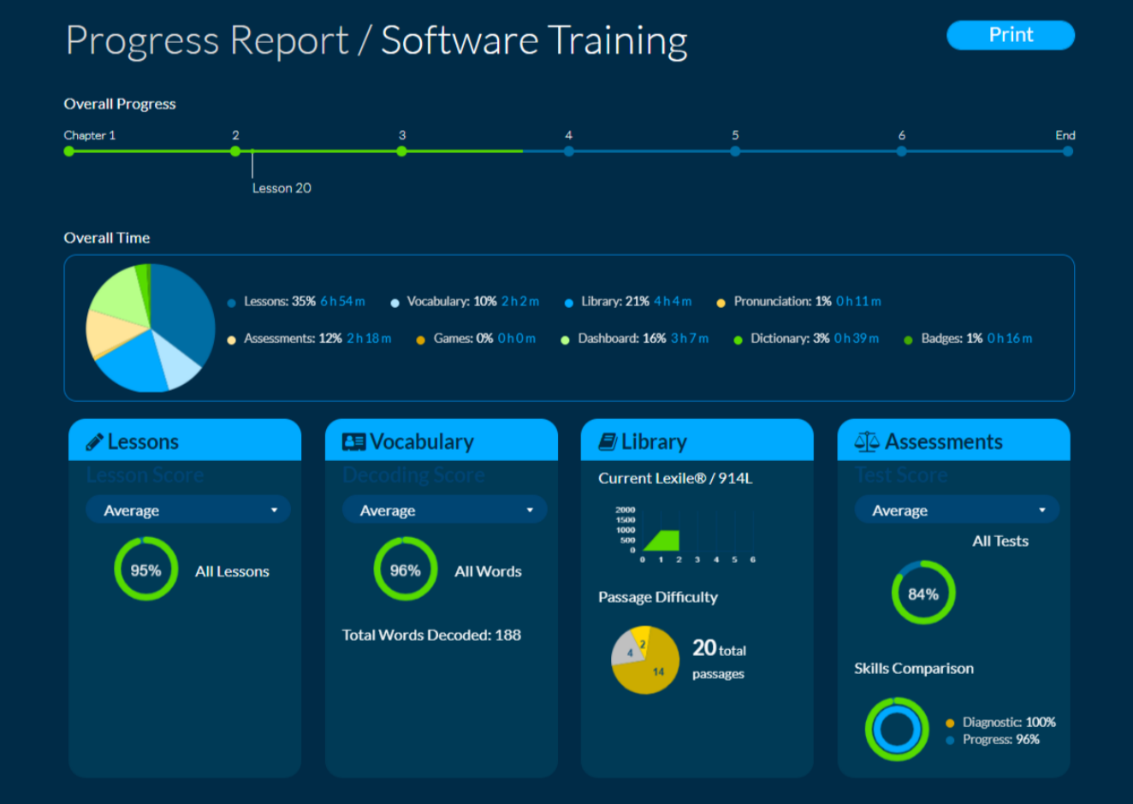The width and height of the screenshot is (1133, 804).
Task: Click the 84% test score ring
Action: click(923, 593)
